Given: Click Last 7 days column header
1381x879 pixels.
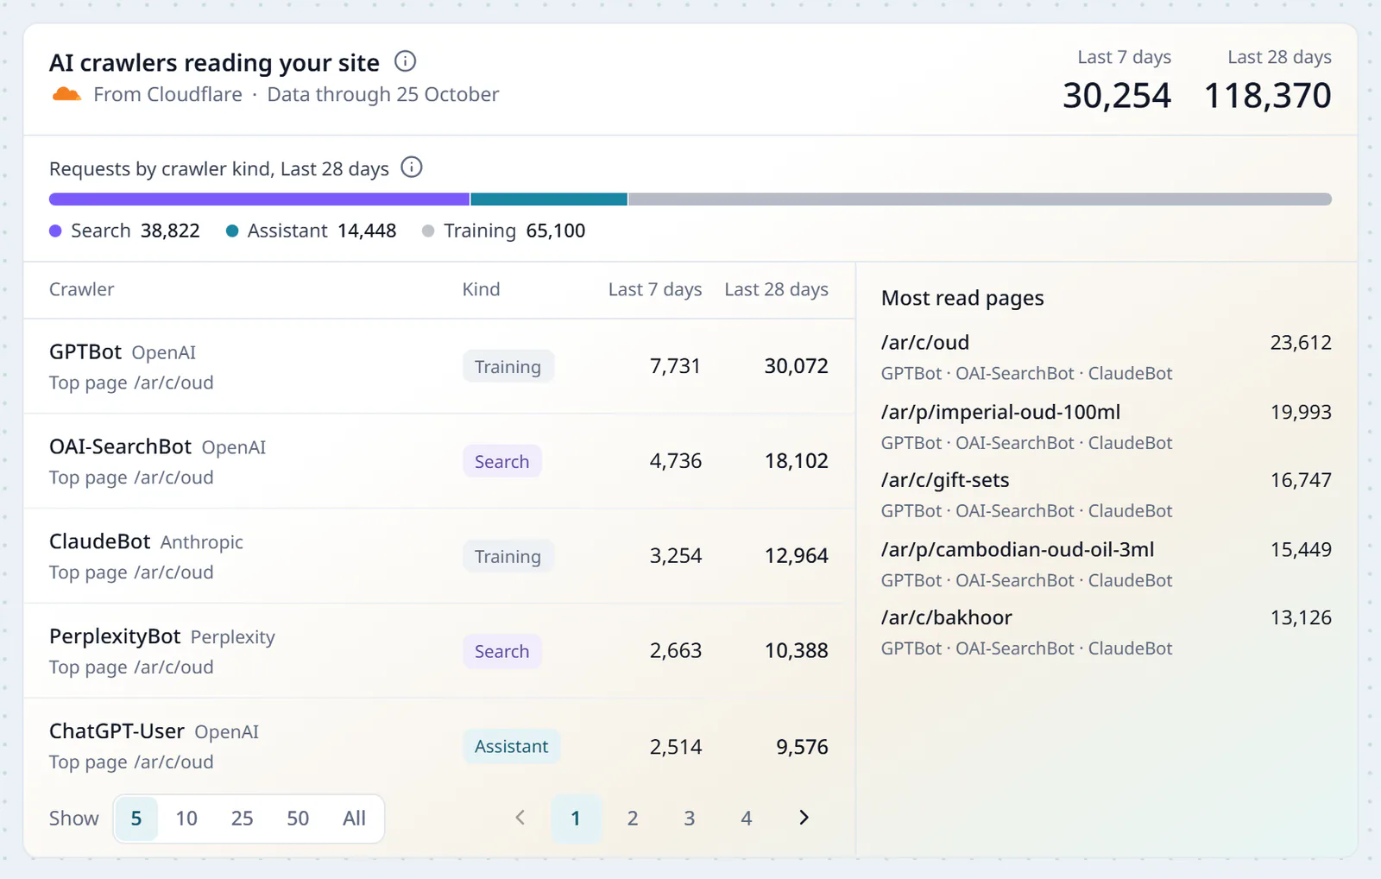Looking at the screenshot, I should coord(655,289).
